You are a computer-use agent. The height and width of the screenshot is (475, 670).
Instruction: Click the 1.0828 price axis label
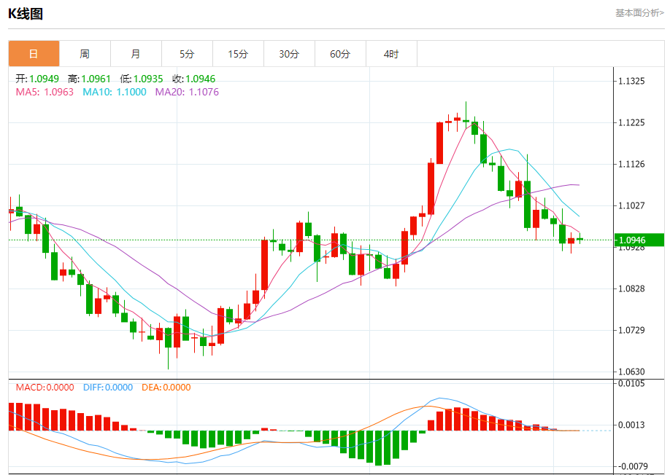pos(631,288)
